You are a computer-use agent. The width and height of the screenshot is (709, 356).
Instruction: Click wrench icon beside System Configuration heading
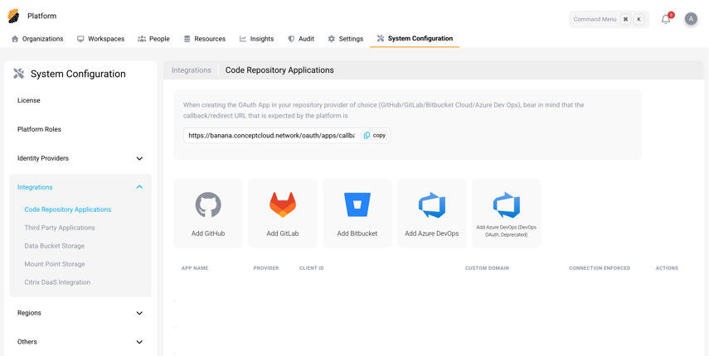point(19,74)
